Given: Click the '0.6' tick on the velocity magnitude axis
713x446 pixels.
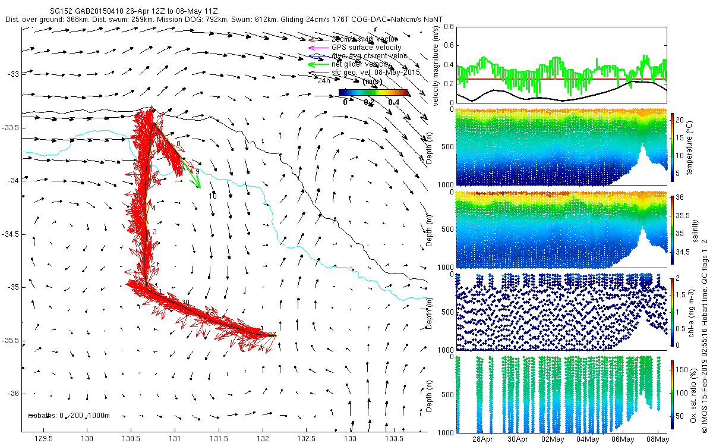Looking at the screenshot, I should 449,46.
